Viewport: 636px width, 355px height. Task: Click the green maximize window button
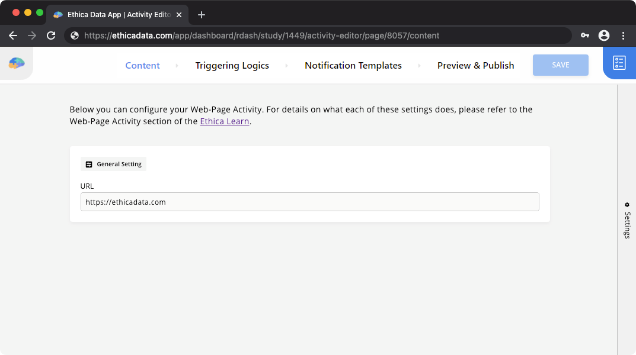point(39,12)
